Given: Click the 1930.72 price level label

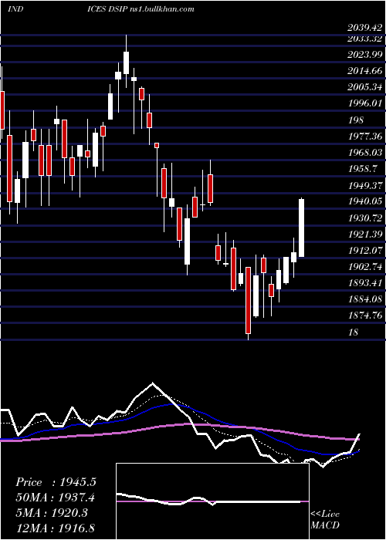Looking at the screenshot, I should pos(365,218).
